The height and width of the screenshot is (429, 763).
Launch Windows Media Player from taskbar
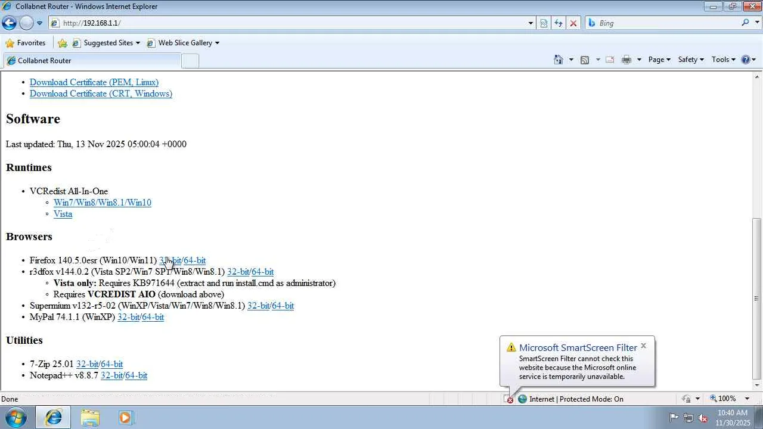tap(126, 418)
